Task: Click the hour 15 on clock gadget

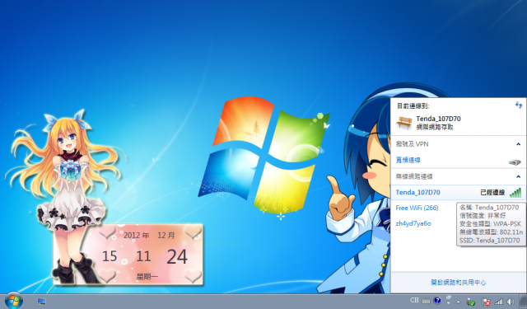Action: click(x=110, y=256)
